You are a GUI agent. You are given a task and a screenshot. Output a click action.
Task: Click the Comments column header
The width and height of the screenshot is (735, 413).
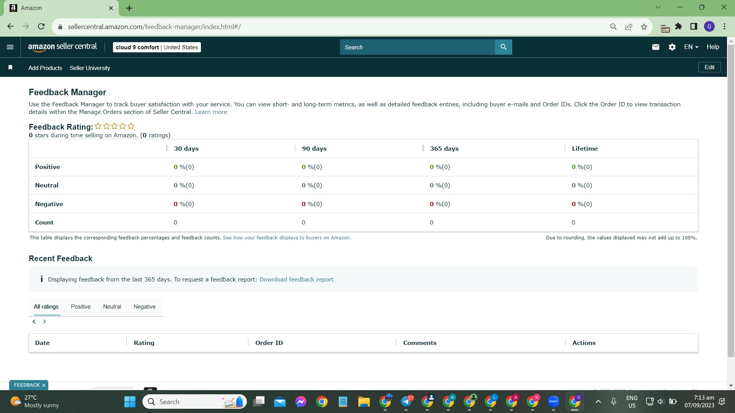click(420, 343)
